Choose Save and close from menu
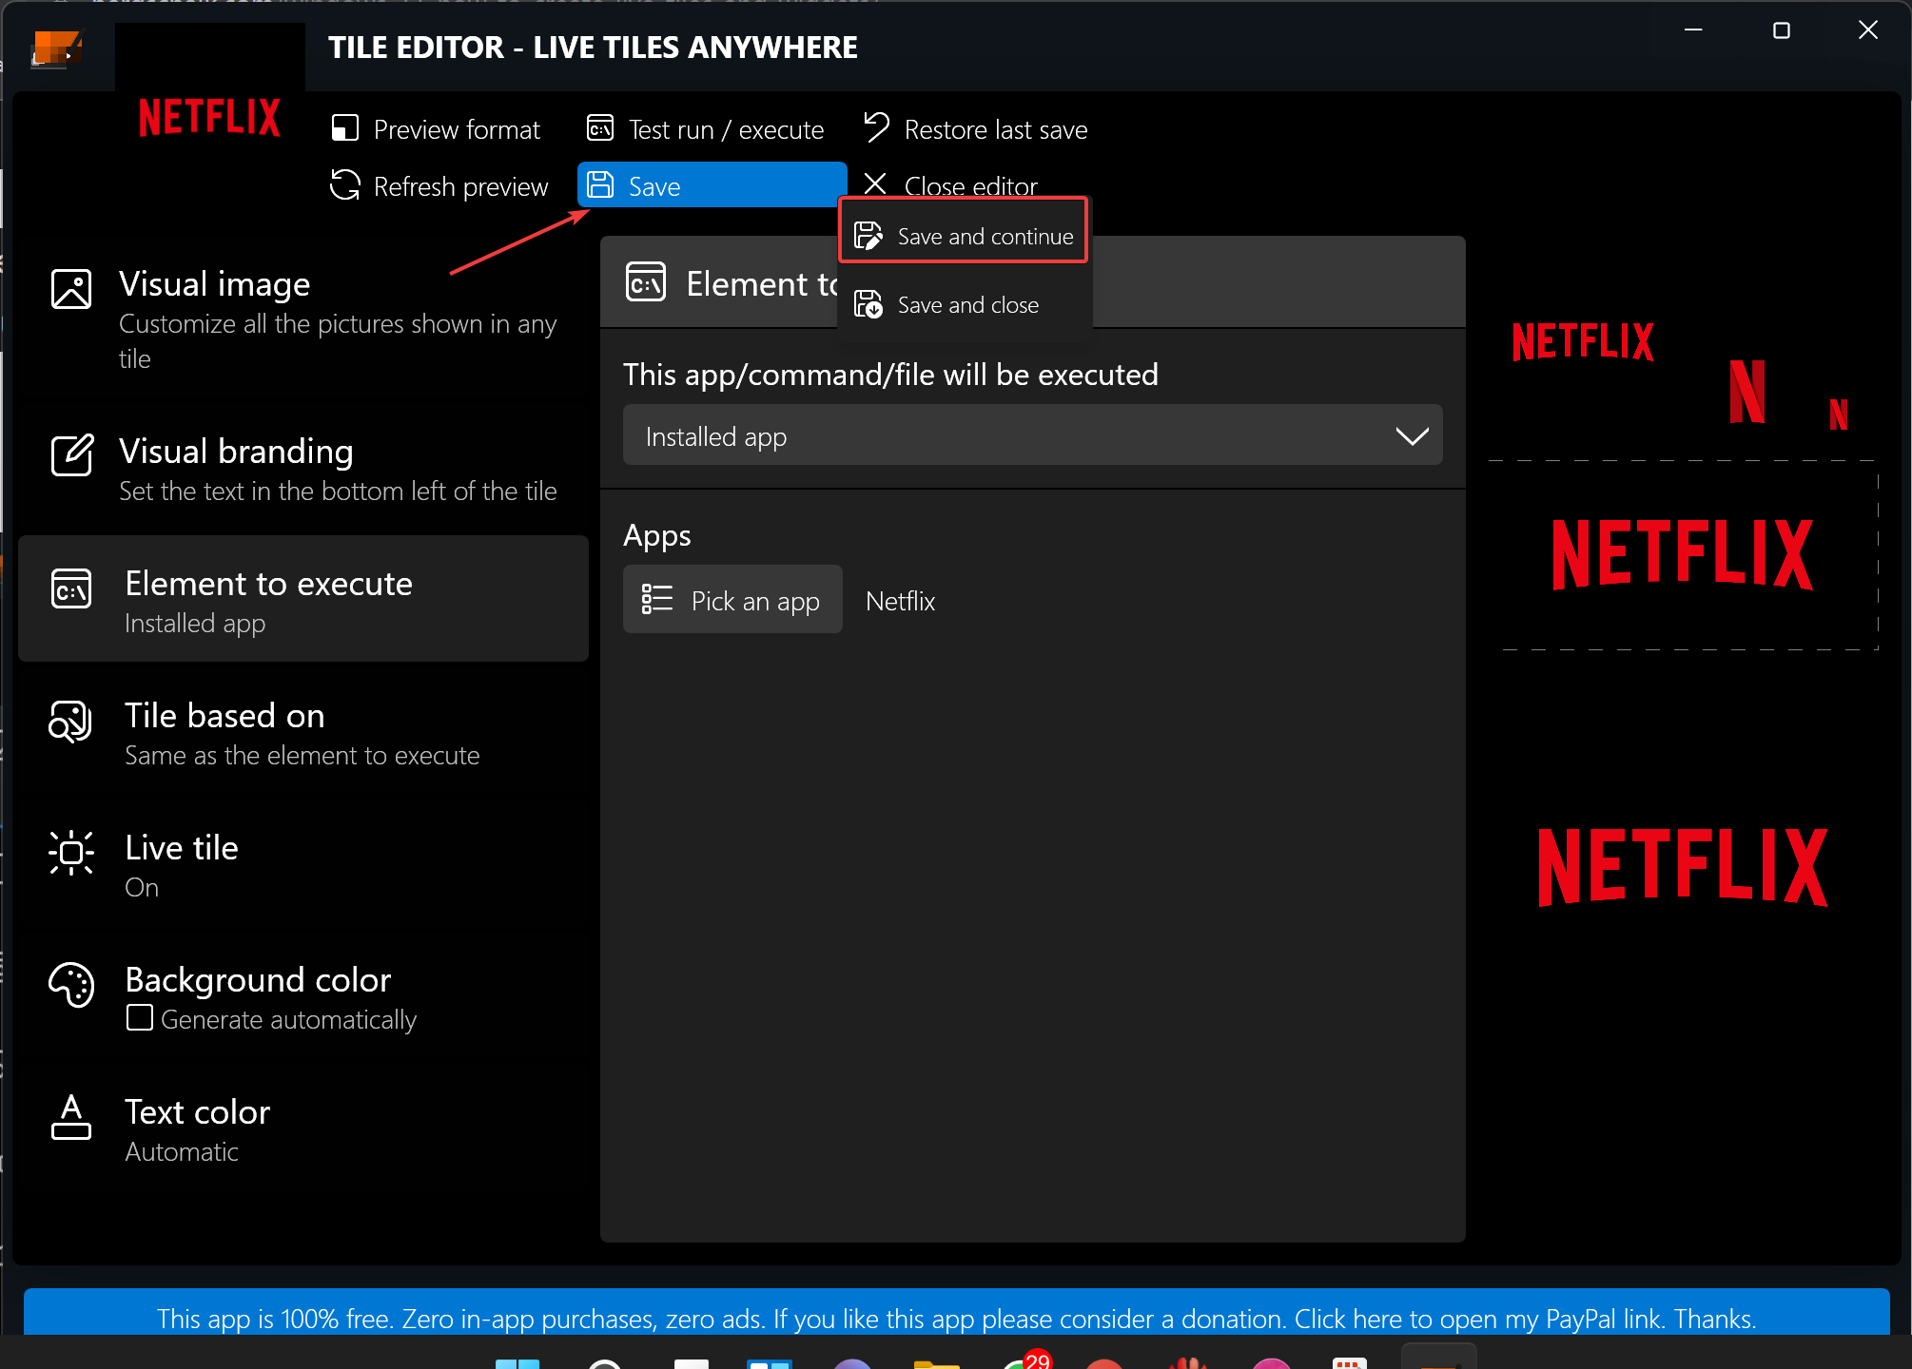Image resolution: width=1912 pixels, height=1369 pixels. click(x=964, y=304)
